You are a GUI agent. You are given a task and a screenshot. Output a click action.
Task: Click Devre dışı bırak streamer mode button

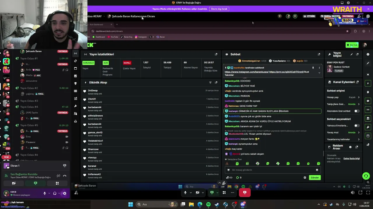[x=219, y=9]
